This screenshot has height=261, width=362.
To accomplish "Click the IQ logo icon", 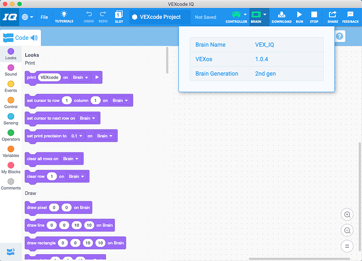I will click(9, 17).
